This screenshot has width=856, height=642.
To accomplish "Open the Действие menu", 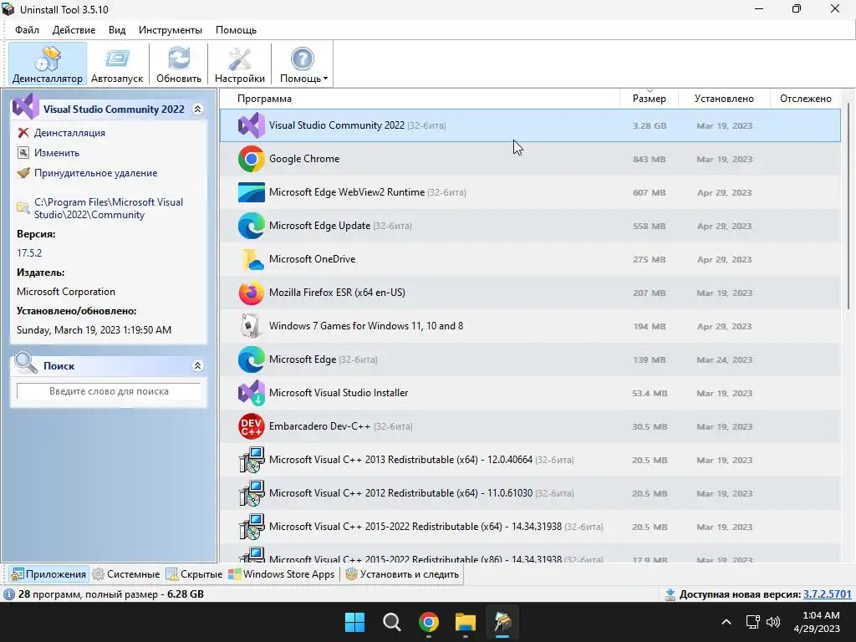I will coord(74,30).
